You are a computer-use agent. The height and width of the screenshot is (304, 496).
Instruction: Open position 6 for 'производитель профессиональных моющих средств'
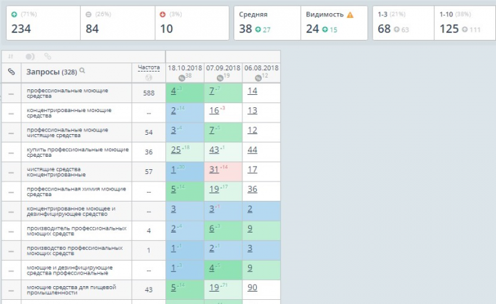211,228
